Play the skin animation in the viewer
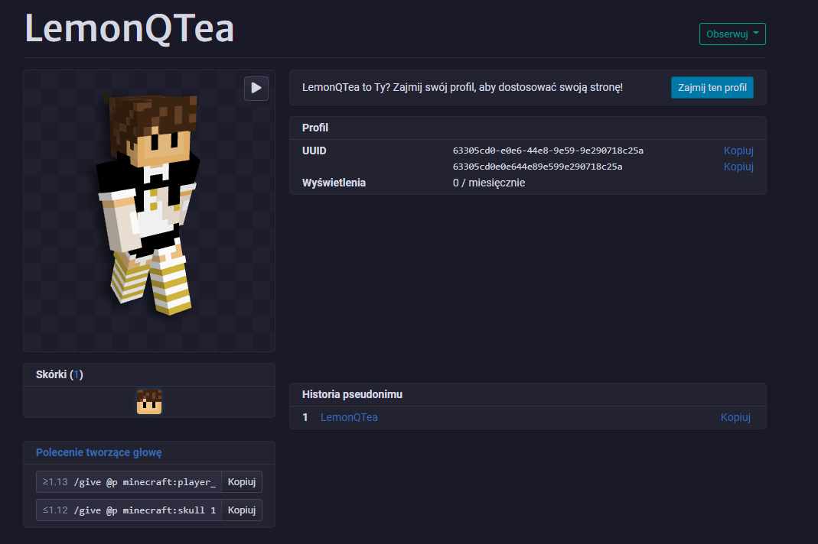 click(256, 89)
